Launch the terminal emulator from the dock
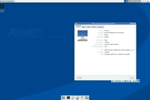This screenshot has height=100, width=150. click(68, 98)
